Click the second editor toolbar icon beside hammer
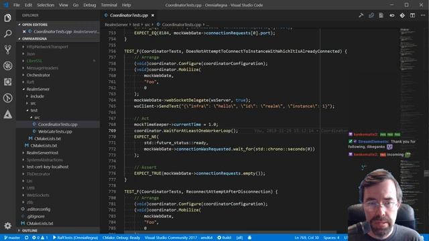Viewport: 429px width, 241px height. pos(371,15)
